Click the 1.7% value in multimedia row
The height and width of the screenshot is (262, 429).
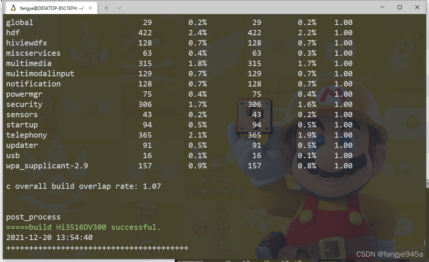coord(307,63)
